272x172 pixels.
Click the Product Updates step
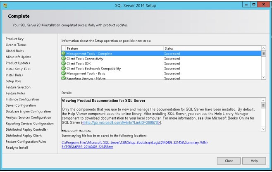18,63
